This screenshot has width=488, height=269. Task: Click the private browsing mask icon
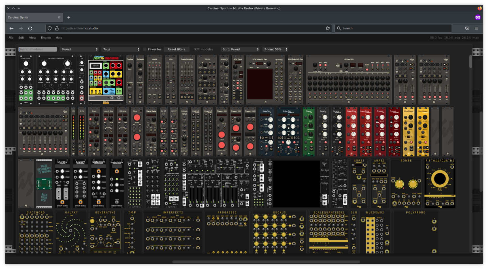478,18
